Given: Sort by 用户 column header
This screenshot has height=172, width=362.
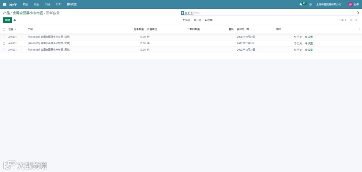Looking at the screenshot, I should click(x=279, y=29).
